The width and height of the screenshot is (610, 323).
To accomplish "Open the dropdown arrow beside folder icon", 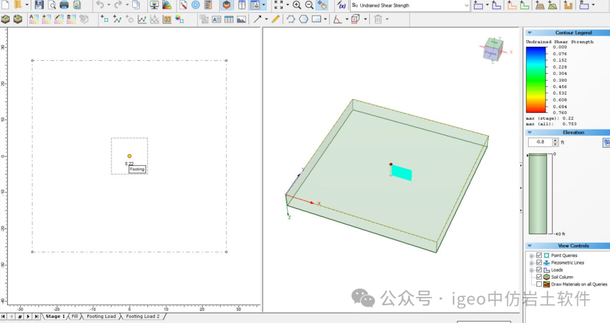I will point(27,5).
